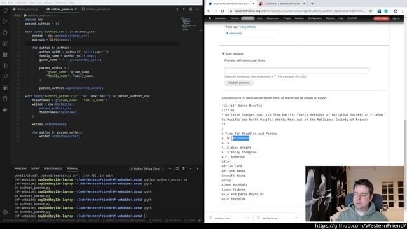407x229 pixels.
Task: Open the Extensions view in VS Code
Action: pos(5,44)
